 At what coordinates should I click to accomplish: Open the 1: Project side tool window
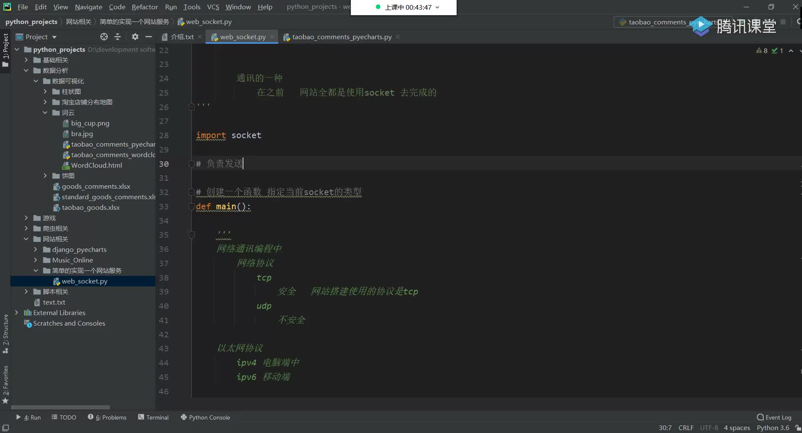coord(5,50)
